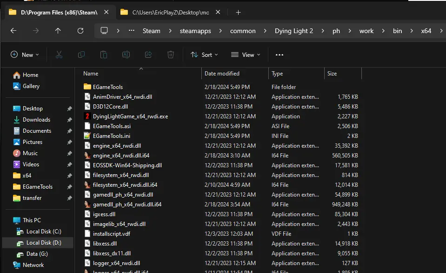Click the engine_x64_rwdi.dll.i64 file icon
Viewport: 446px width, 273px height.
87,156
